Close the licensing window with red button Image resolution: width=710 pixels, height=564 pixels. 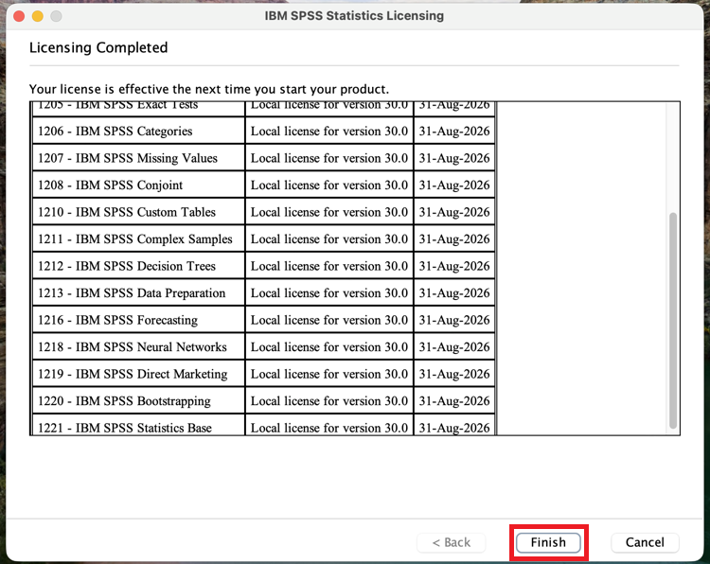click(19, 16)
